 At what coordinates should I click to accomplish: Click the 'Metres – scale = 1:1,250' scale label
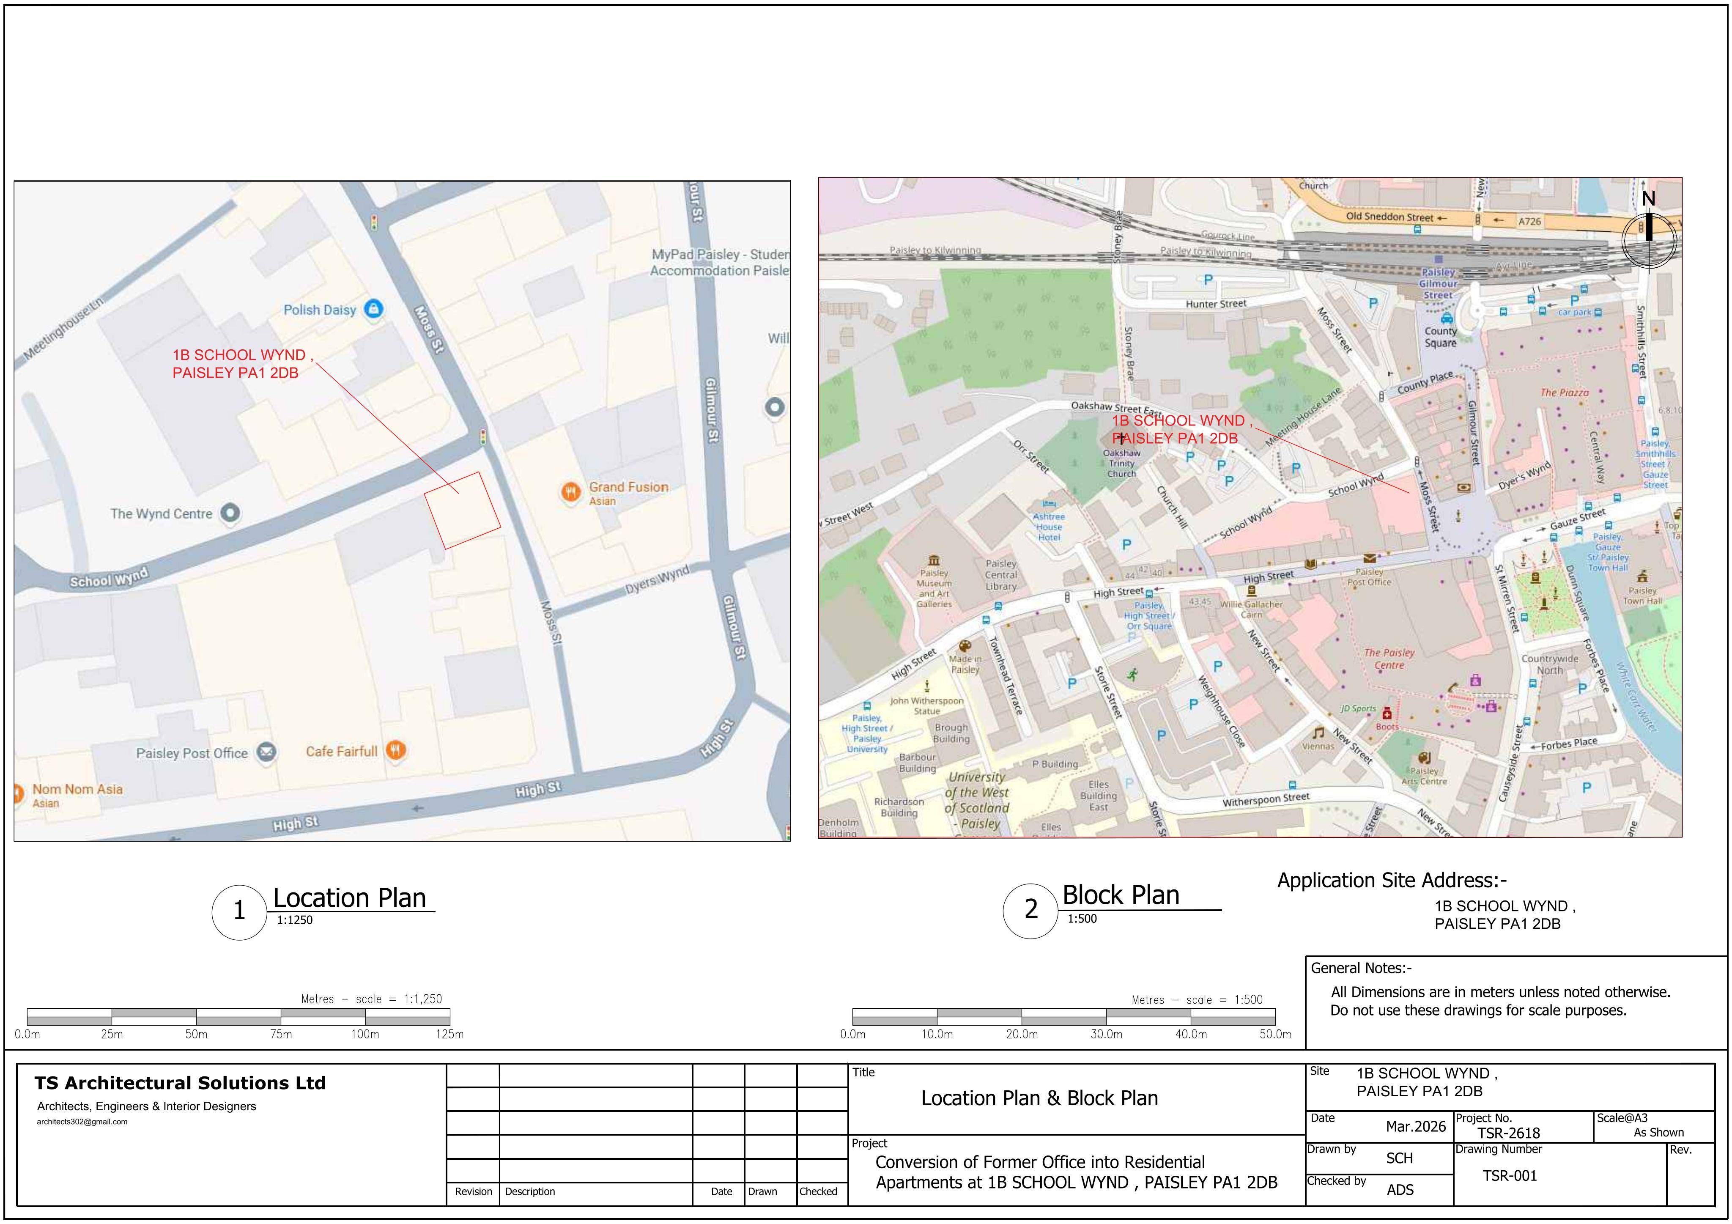371,999
